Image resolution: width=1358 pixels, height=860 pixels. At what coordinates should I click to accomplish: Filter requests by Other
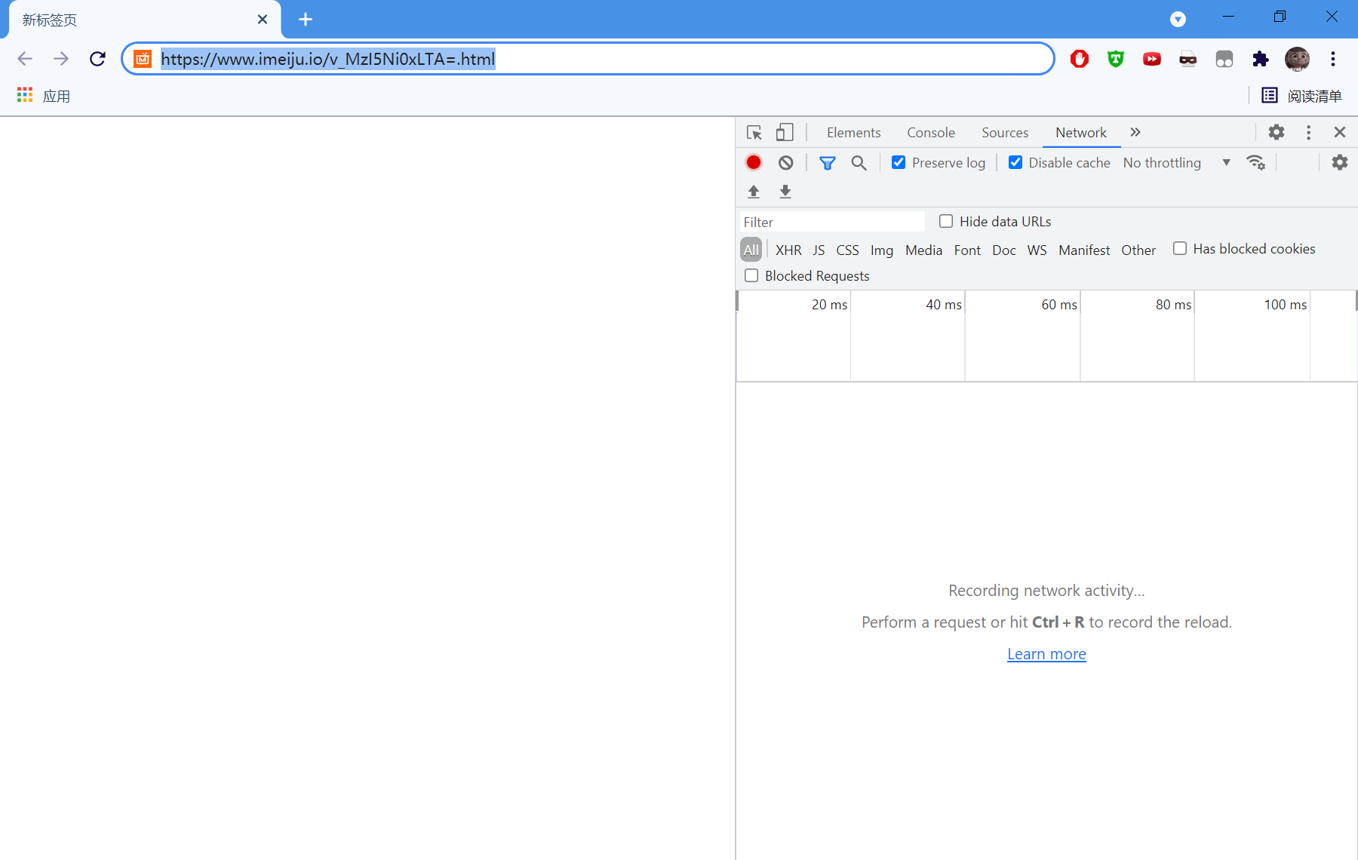pyautogui.click(x=1138, y=250)
